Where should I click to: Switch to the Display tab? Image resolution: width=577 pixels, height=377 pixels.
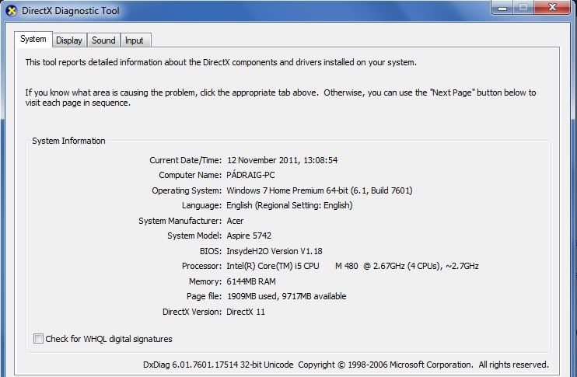point(69,40)
